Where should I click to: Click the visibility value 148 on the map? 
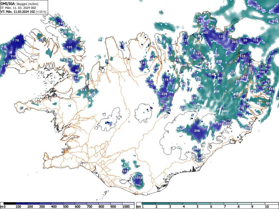pyautogui.click(x=61, y=23)
